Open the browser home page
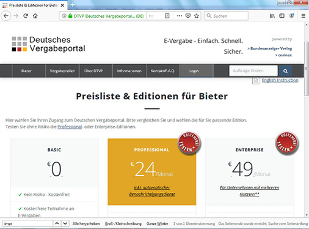 pyautogui.click(x=35, y=16)
